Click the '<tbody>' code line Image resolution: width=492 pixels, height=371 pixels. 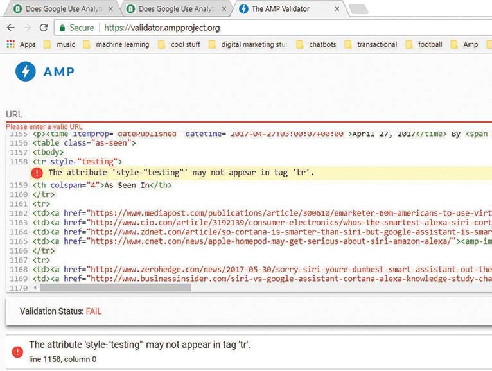click(x=48, y=152)
